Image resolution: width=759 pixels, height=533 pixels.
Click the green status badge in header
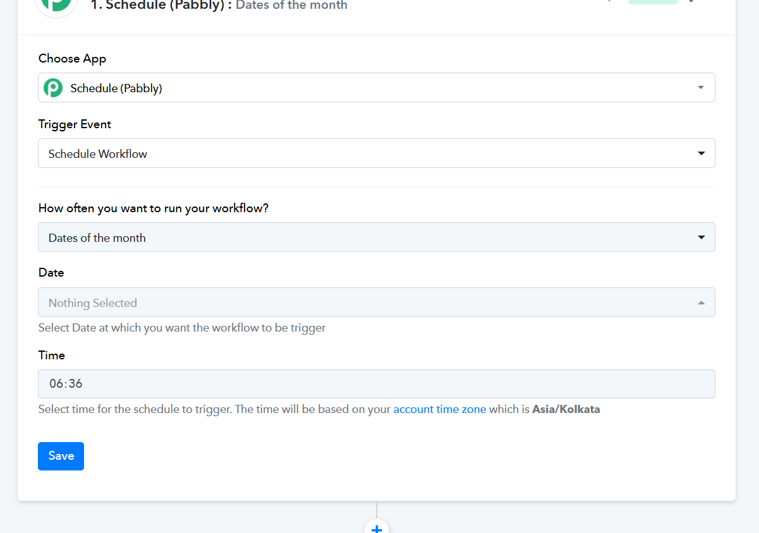(652, 2)
